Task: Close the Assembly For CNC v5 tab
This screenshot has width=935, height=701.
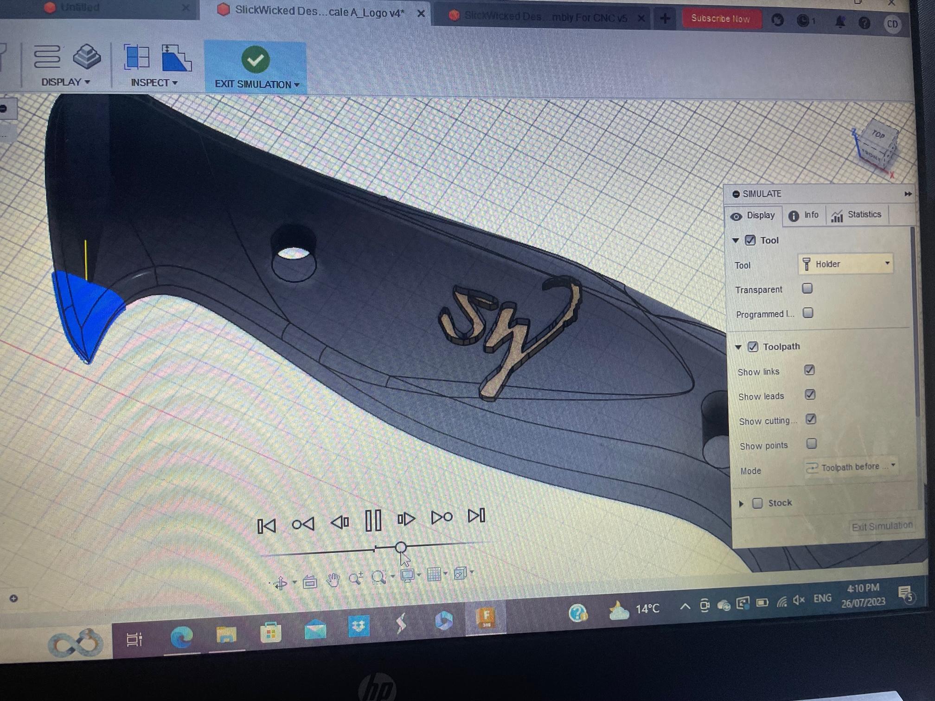Action: (641, 18)
